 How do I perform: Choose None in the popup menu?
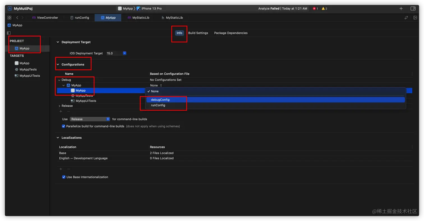coord(275,91)
